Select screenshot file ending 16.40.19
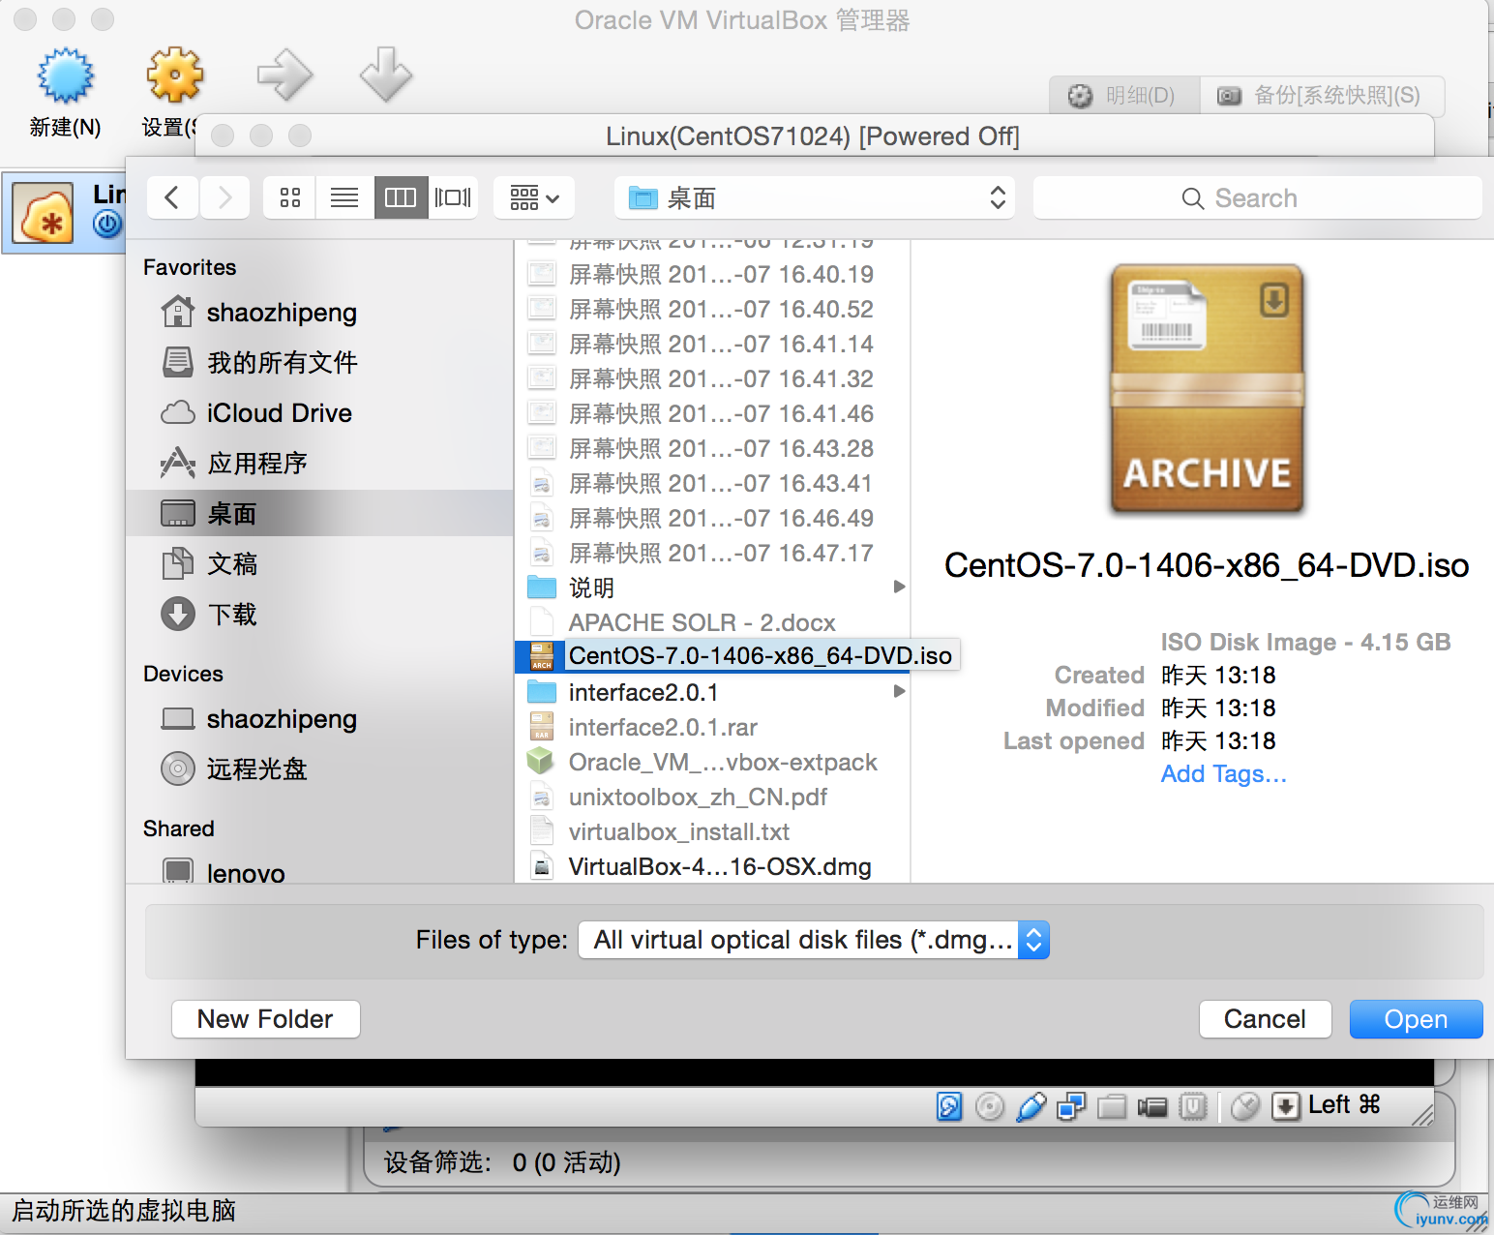This screenshot has width=1494, height=1235. click(713, 274)
